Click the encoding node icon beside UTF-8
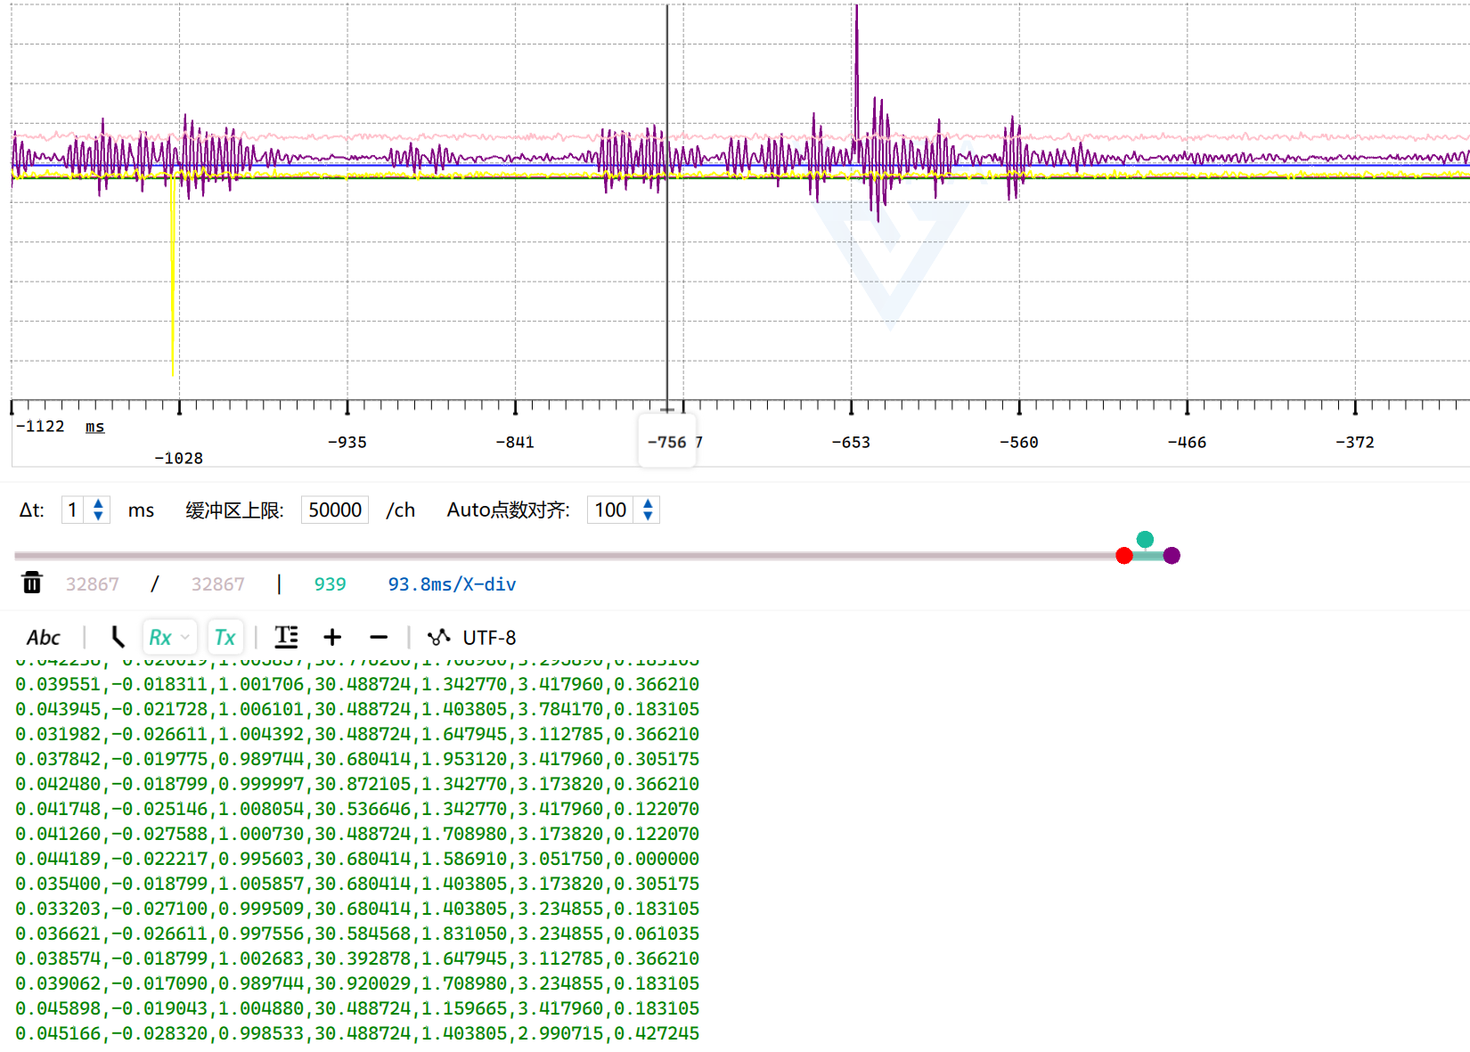Image resolution: width=1470 pixels, height=1052 pixels. click(x=438, y=637)
